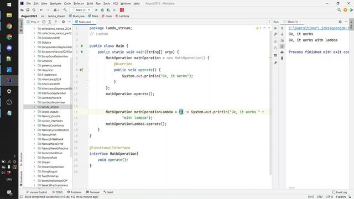
Task: Click the Search Everywhere magnifier icon
Action: [339, 10]
